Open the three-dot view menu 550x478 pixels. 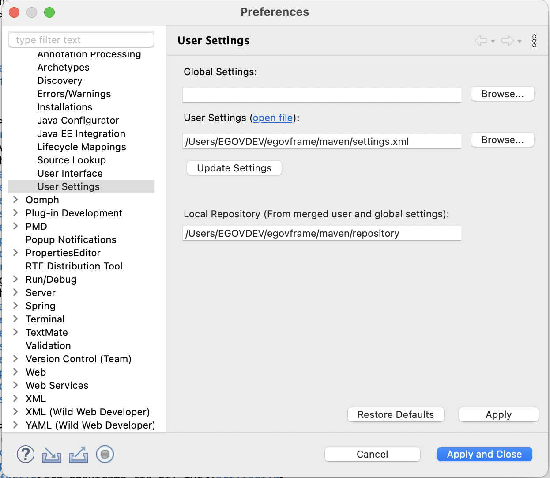click(x=534, y=41)
